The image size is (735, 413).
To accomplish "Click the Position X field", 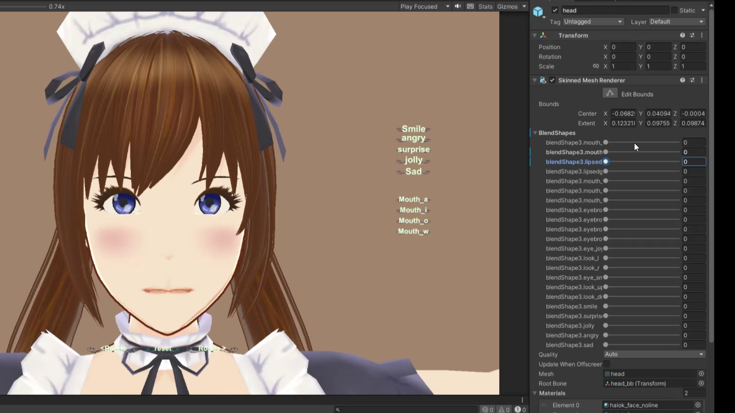I will tap(623, 47).
